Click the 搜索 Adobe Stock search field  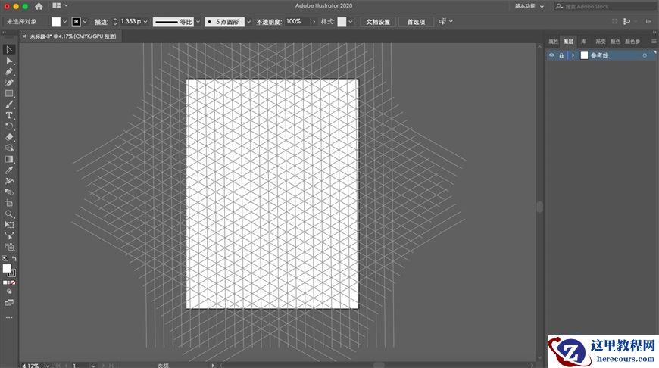point(605,6)
